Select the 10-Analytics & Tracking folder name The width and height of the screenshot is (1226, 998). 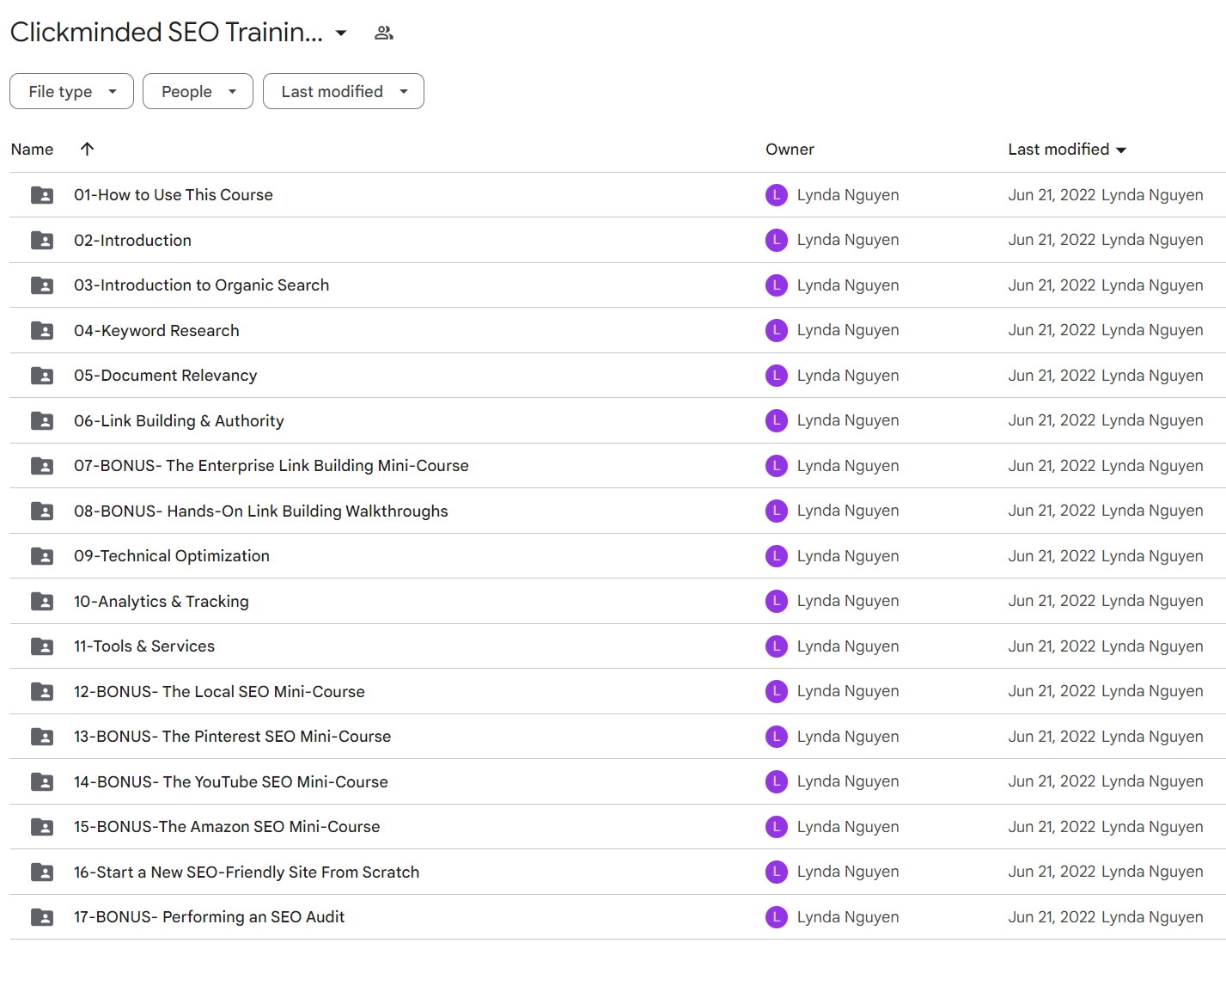coord(162,601)
